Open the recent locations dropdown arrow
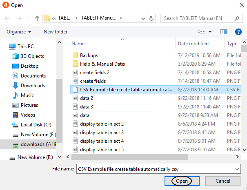 pos(29,18)
